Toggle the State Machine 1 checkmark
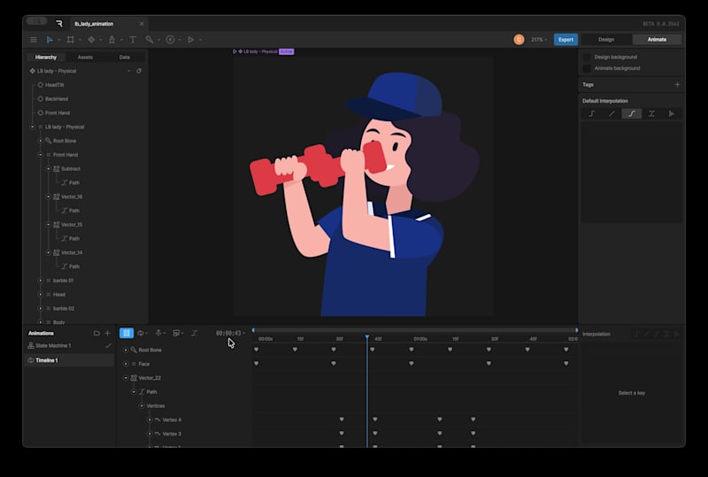The height and width of the screenshot is (477, 708). 108,345
